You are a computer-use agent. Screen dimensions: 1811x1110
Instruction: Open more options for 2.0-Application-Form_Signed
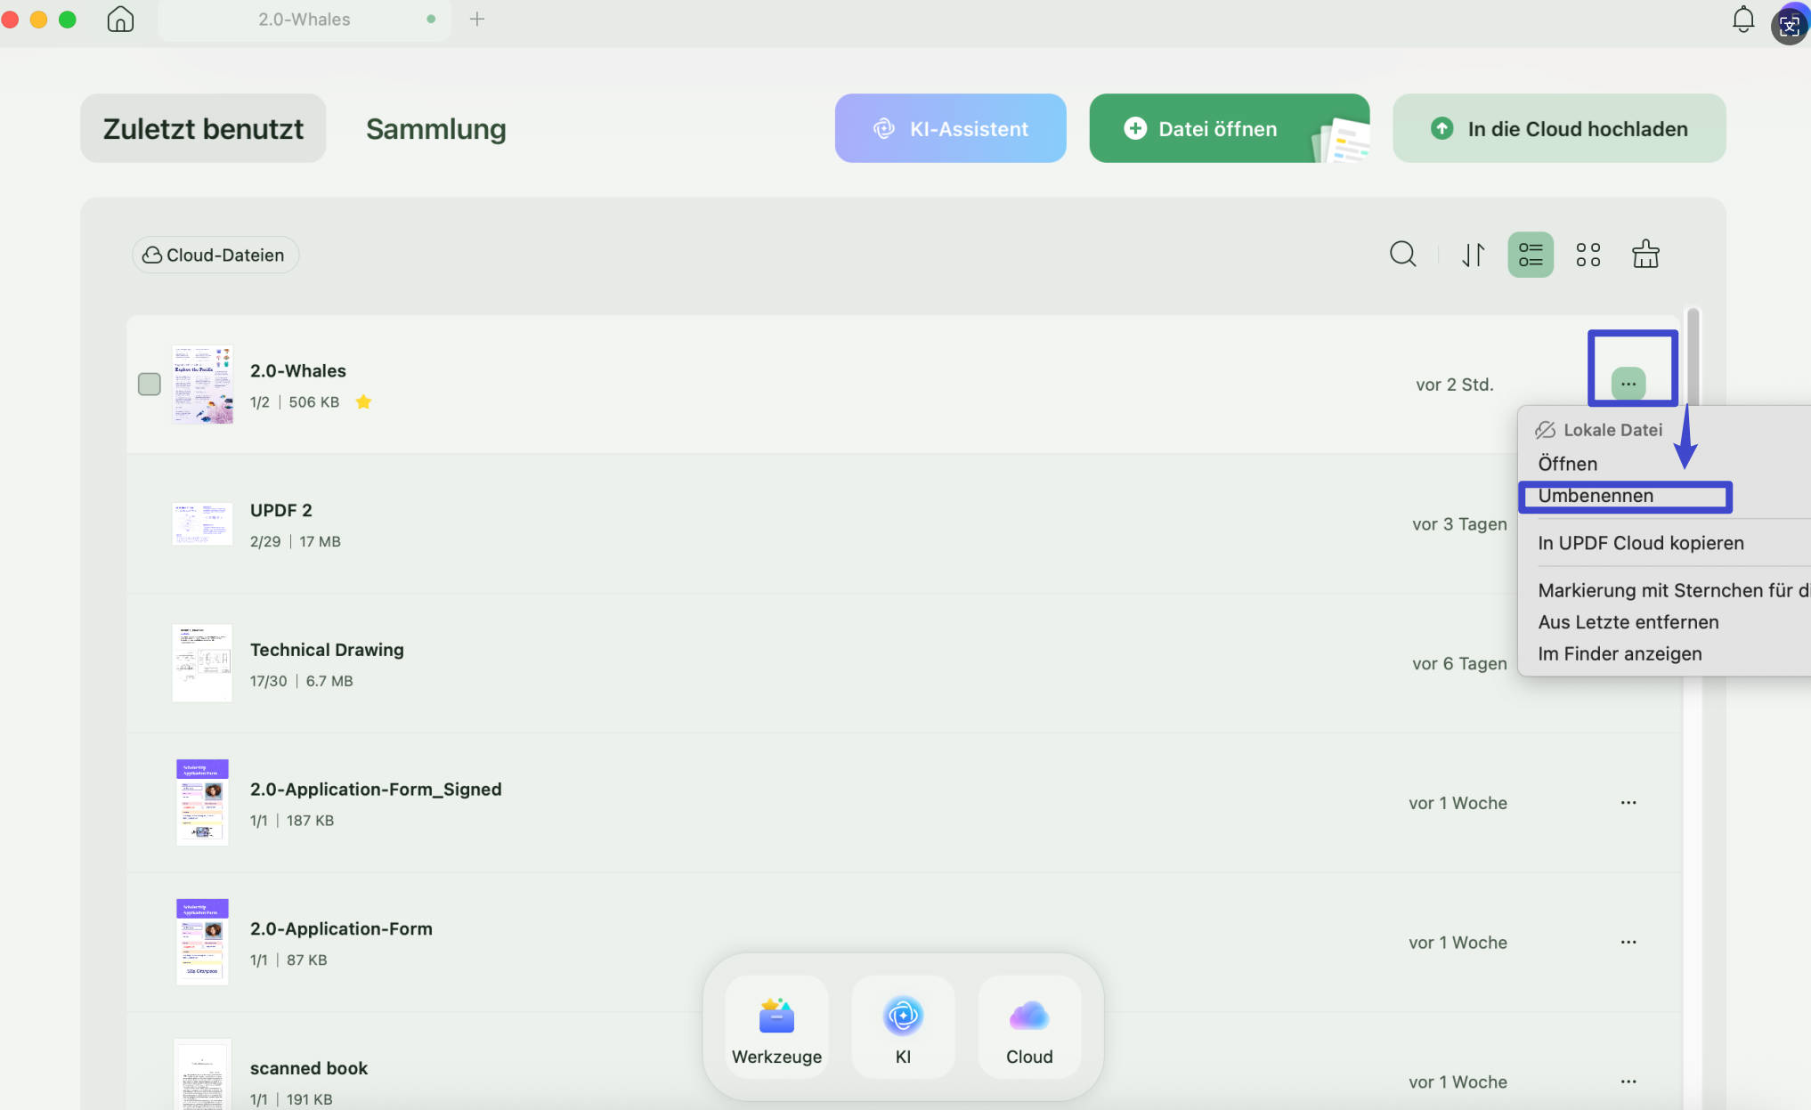point(1628,803)
